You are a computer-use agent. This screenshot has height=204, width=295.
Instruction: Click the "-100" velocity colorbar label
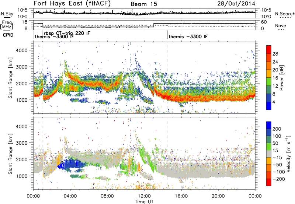(279, 172)
